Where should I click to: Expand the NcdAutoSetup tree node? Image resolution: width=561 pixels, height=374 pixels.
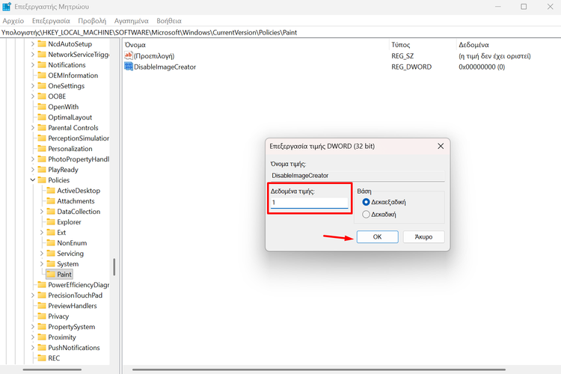[33, 44]
